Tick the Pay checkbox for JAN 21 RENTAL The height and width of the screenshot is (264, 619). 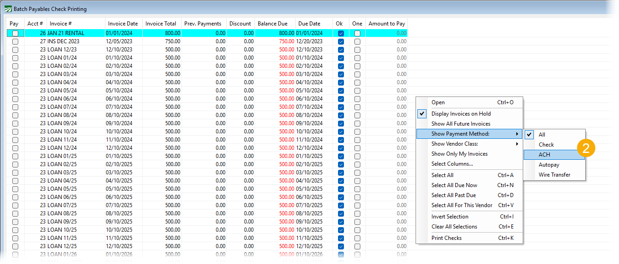click(15, 33)
